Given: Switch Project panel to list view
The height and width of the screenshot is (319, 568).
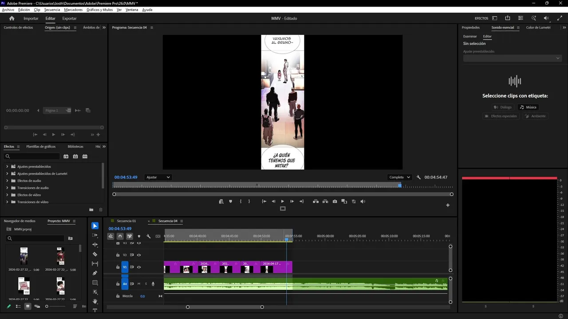Looking at the screenshot, I should click(x=18, y=306).
